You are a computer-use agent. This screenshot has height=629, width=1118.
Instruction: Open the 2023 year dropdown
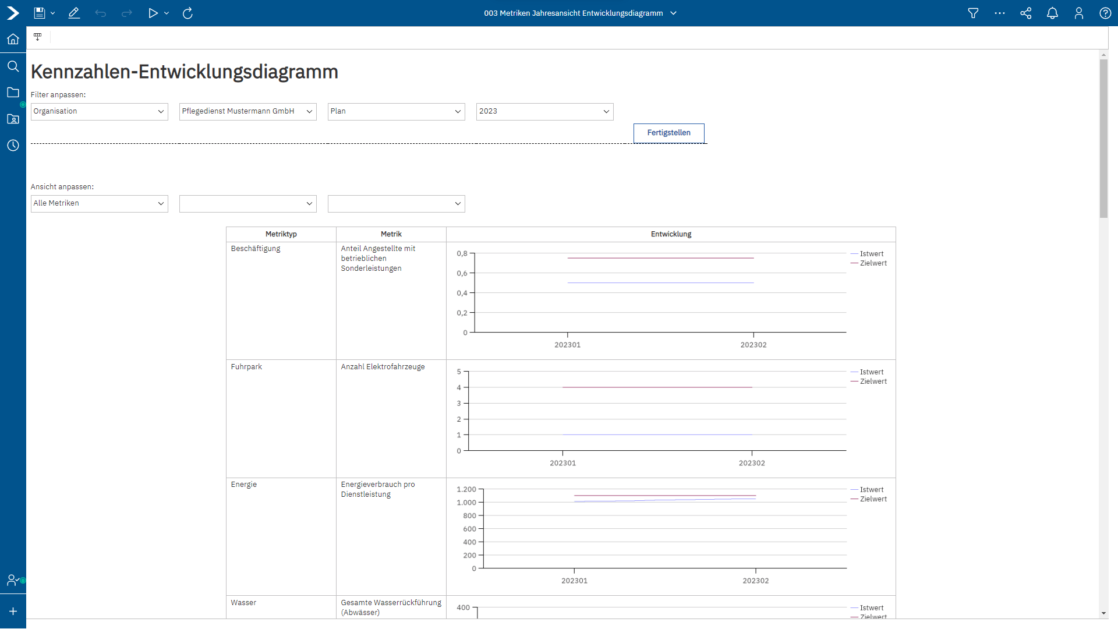[544, 111]
